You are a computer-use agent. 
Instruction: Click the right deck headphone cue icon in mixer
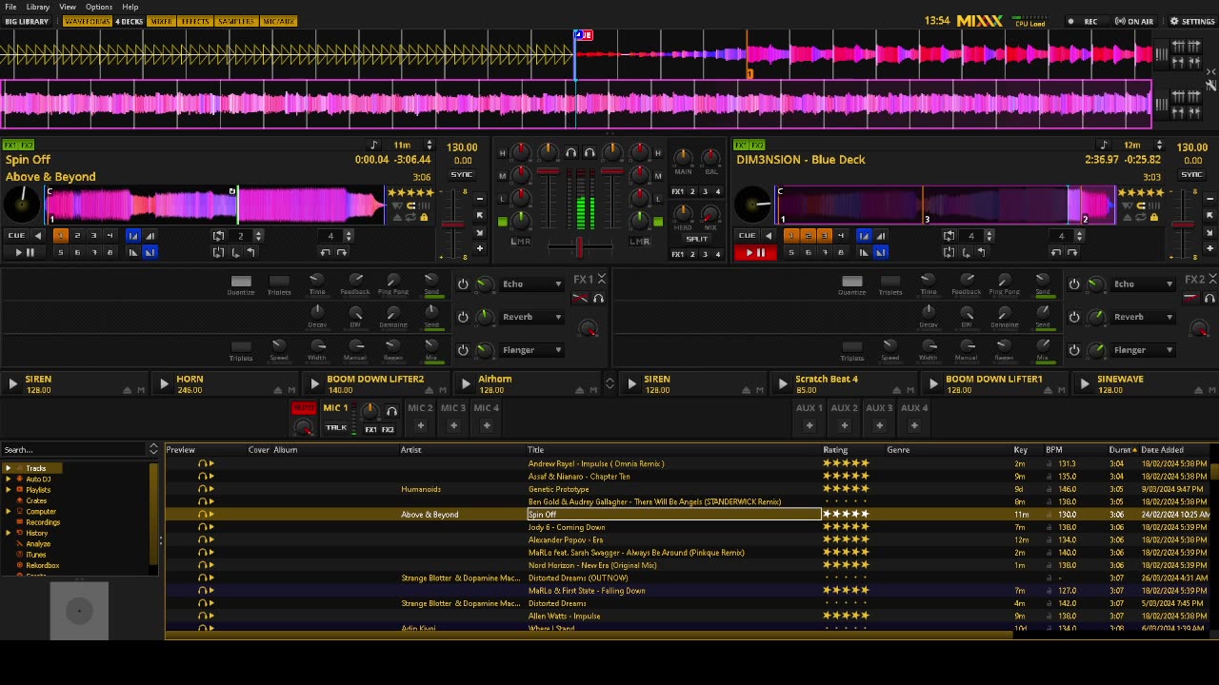click(590, 152)
